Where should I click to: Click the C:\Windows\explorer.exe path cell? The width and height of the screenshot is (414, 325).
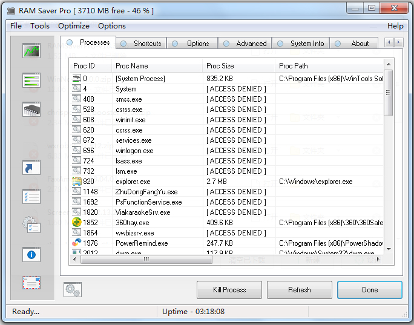(316, 182)
